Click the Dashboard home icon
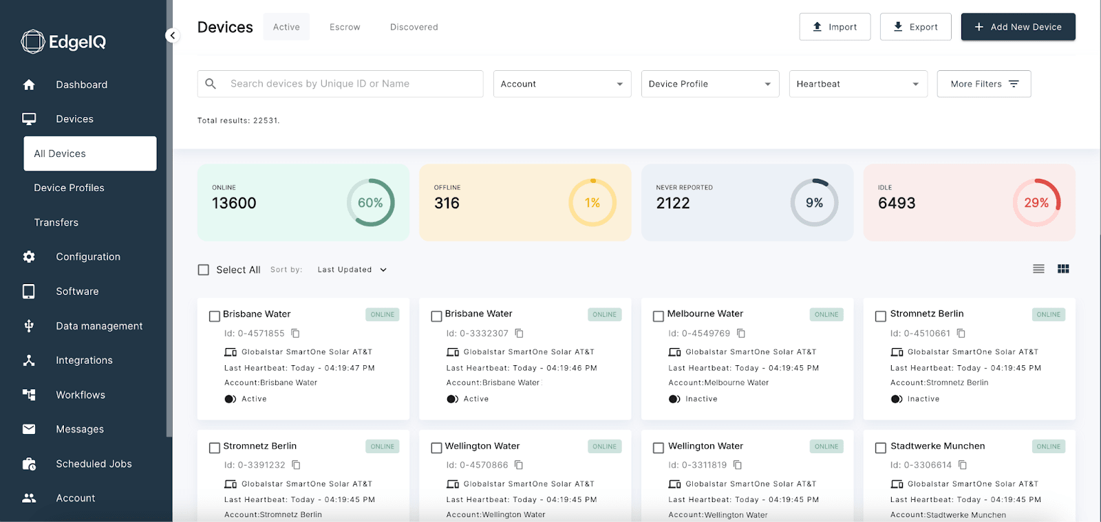The image size is (1101, 522). (x=29, y=85)
